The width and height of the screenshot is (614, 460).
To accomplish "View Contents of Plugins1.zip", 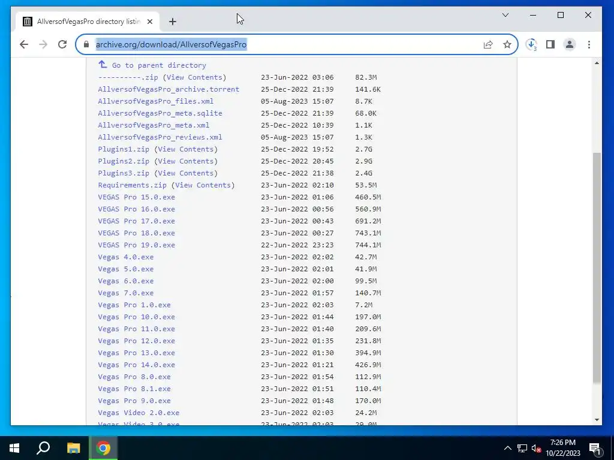I will point(186,149).
